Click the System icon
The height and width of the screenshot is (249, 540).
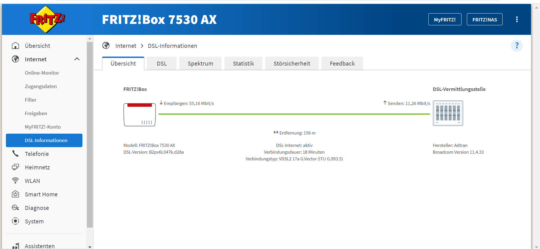(x=15, y=221)
